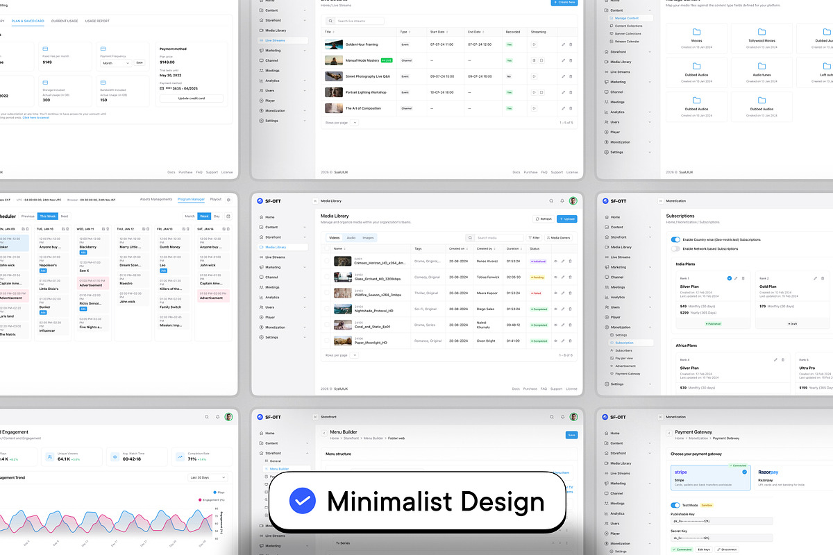Toggle Test Mode switch in Payment Gateway
Viewport: 833px width, 555px height.
[675, 505]
